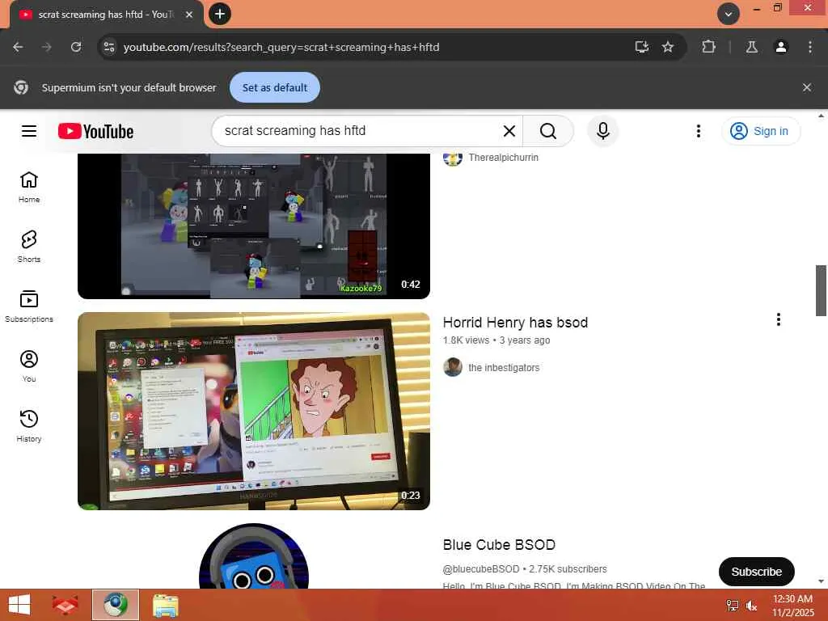Install app icon in address bar
The width and height of the screenshot is (828, 621).
[x=641, y=47]
